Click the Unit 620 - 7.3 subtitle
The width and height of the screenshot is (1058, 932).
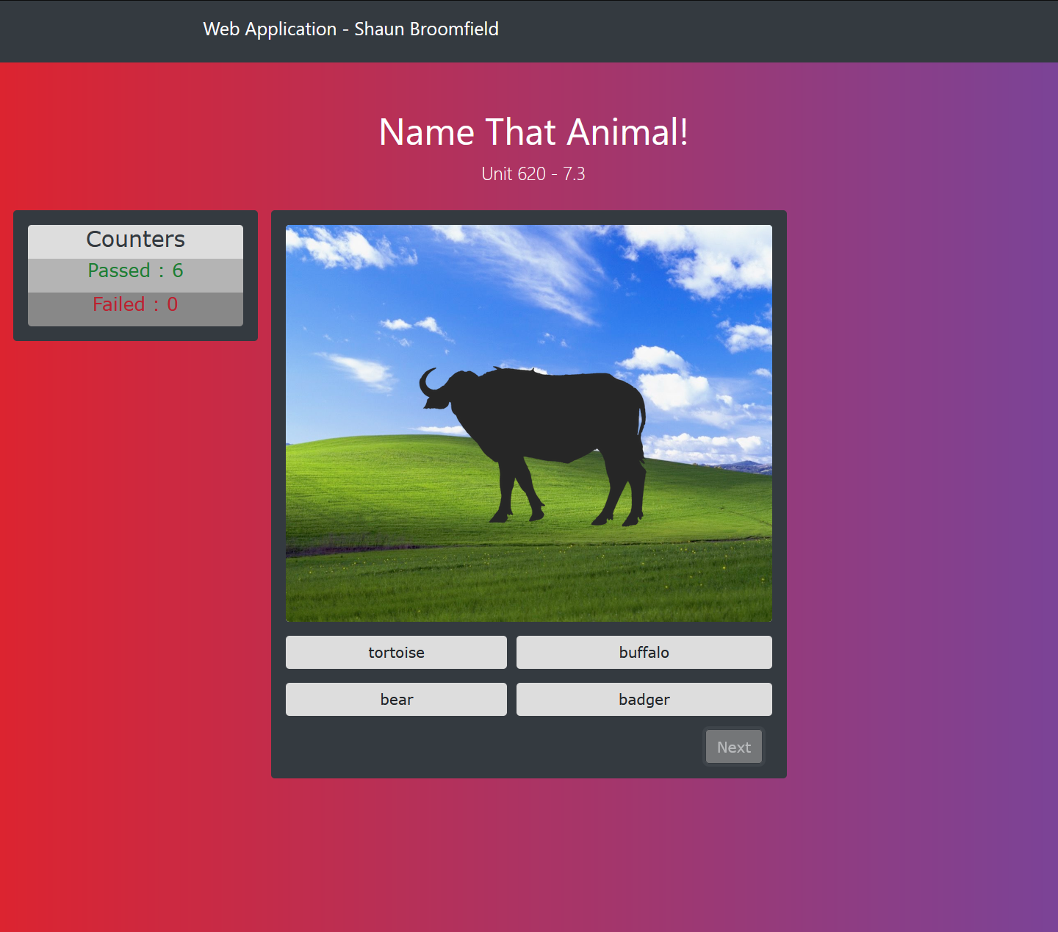coord(533,174)
